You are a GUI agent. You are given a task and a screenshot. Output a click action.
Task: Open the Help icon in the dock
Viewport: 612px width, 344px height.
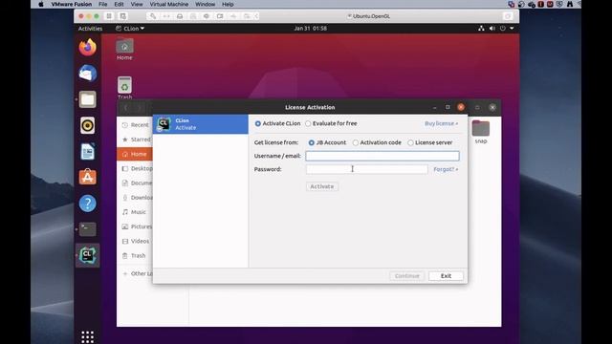(x=87, y=204)
